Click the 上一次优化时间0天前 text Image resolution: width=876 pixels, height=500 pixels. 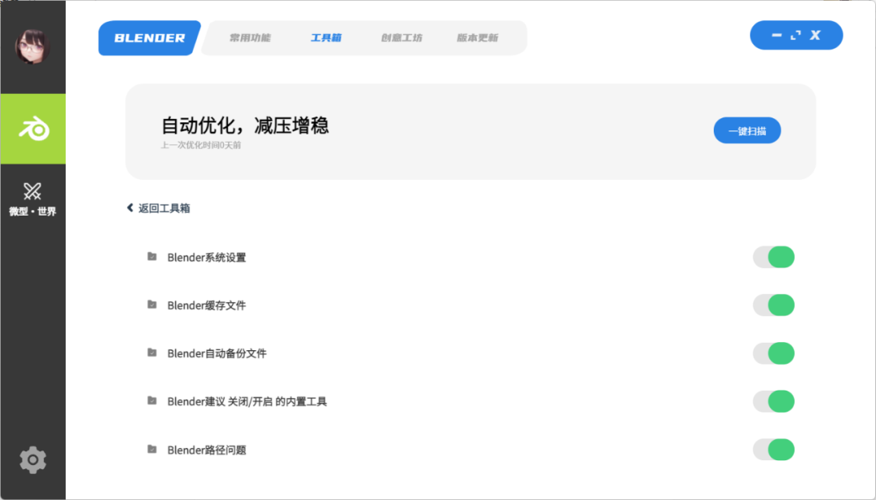200,145
